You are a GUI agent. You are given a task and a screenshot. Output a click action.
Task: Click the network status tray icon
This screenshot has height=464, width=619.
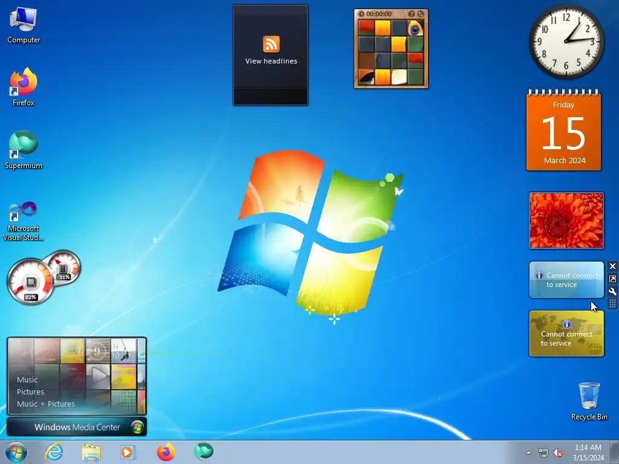543,453
